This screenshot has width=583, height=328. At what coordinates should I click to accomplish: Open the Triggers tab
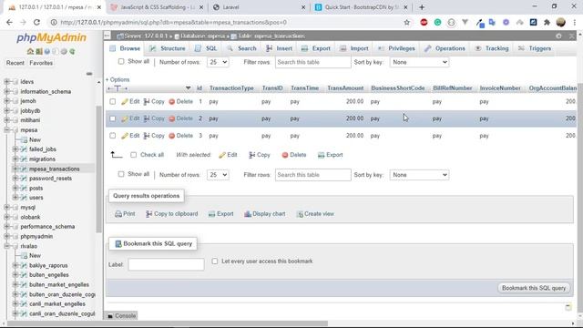535,48
